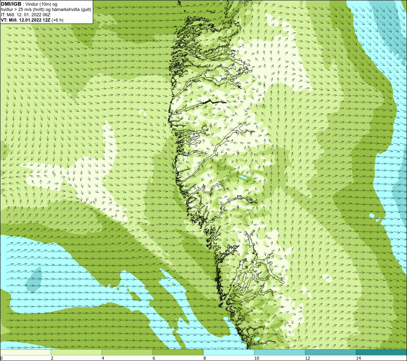Click the legend label '6'
The width and height of the screenshot is (407, 361).
tap(154, 358)
